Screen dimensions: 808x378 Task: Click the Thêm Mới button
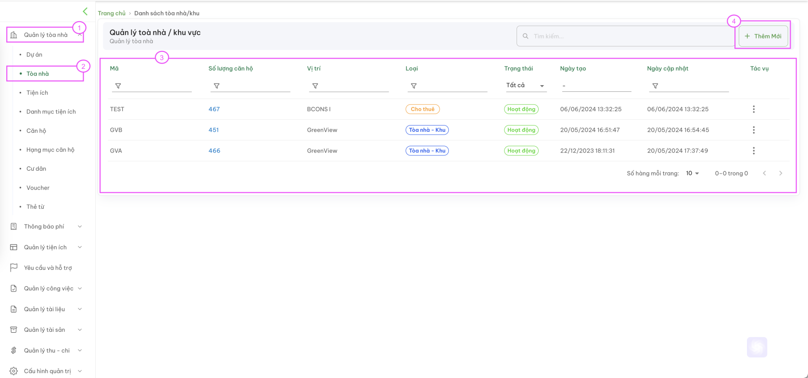click(763, 36)
